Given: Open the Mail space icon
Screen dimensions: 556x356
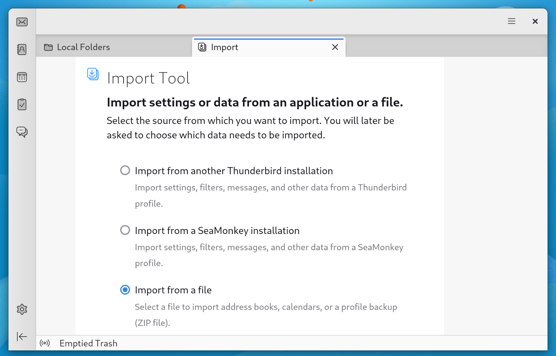Looking at the screenshot, I should tap(22, 22).
